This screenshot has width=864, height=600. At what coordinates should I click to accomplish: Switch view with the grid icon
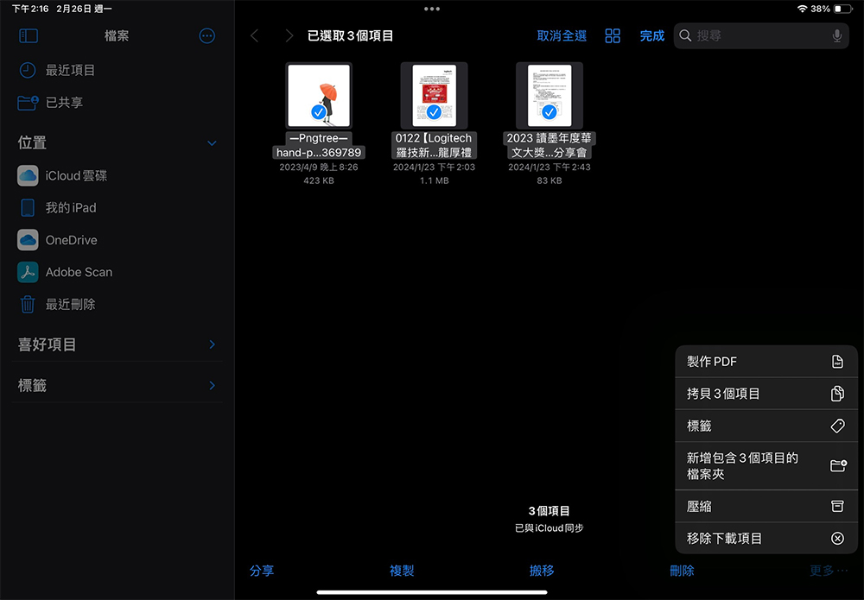(613, 35)
